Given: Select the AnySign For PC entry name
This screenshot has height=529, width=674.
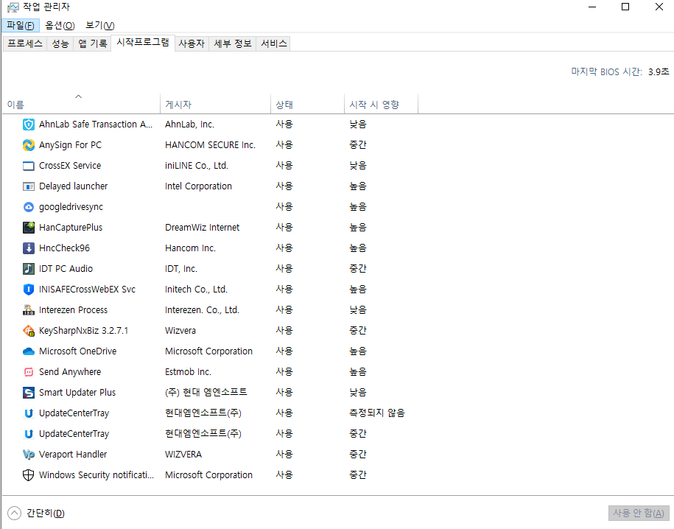Looking at the screenshot, I should pos(70,145).
